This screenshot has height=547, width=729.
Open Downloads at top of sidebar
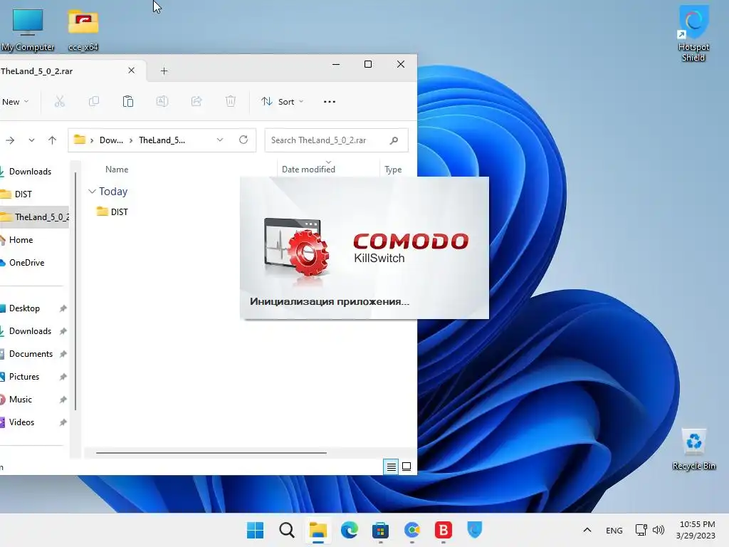pyautogui.click(x=30, y=172)
